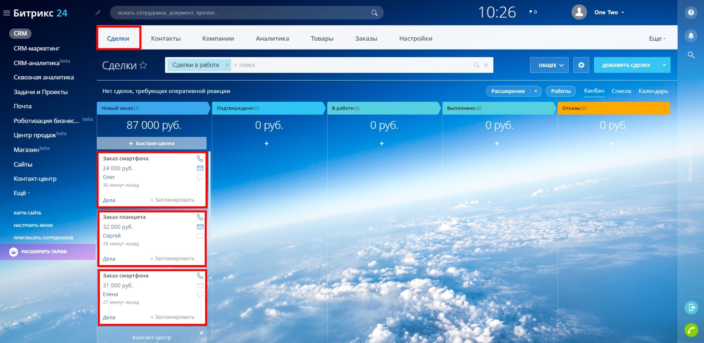
Task: Open the Сделки tab
Action: [118, 38]
